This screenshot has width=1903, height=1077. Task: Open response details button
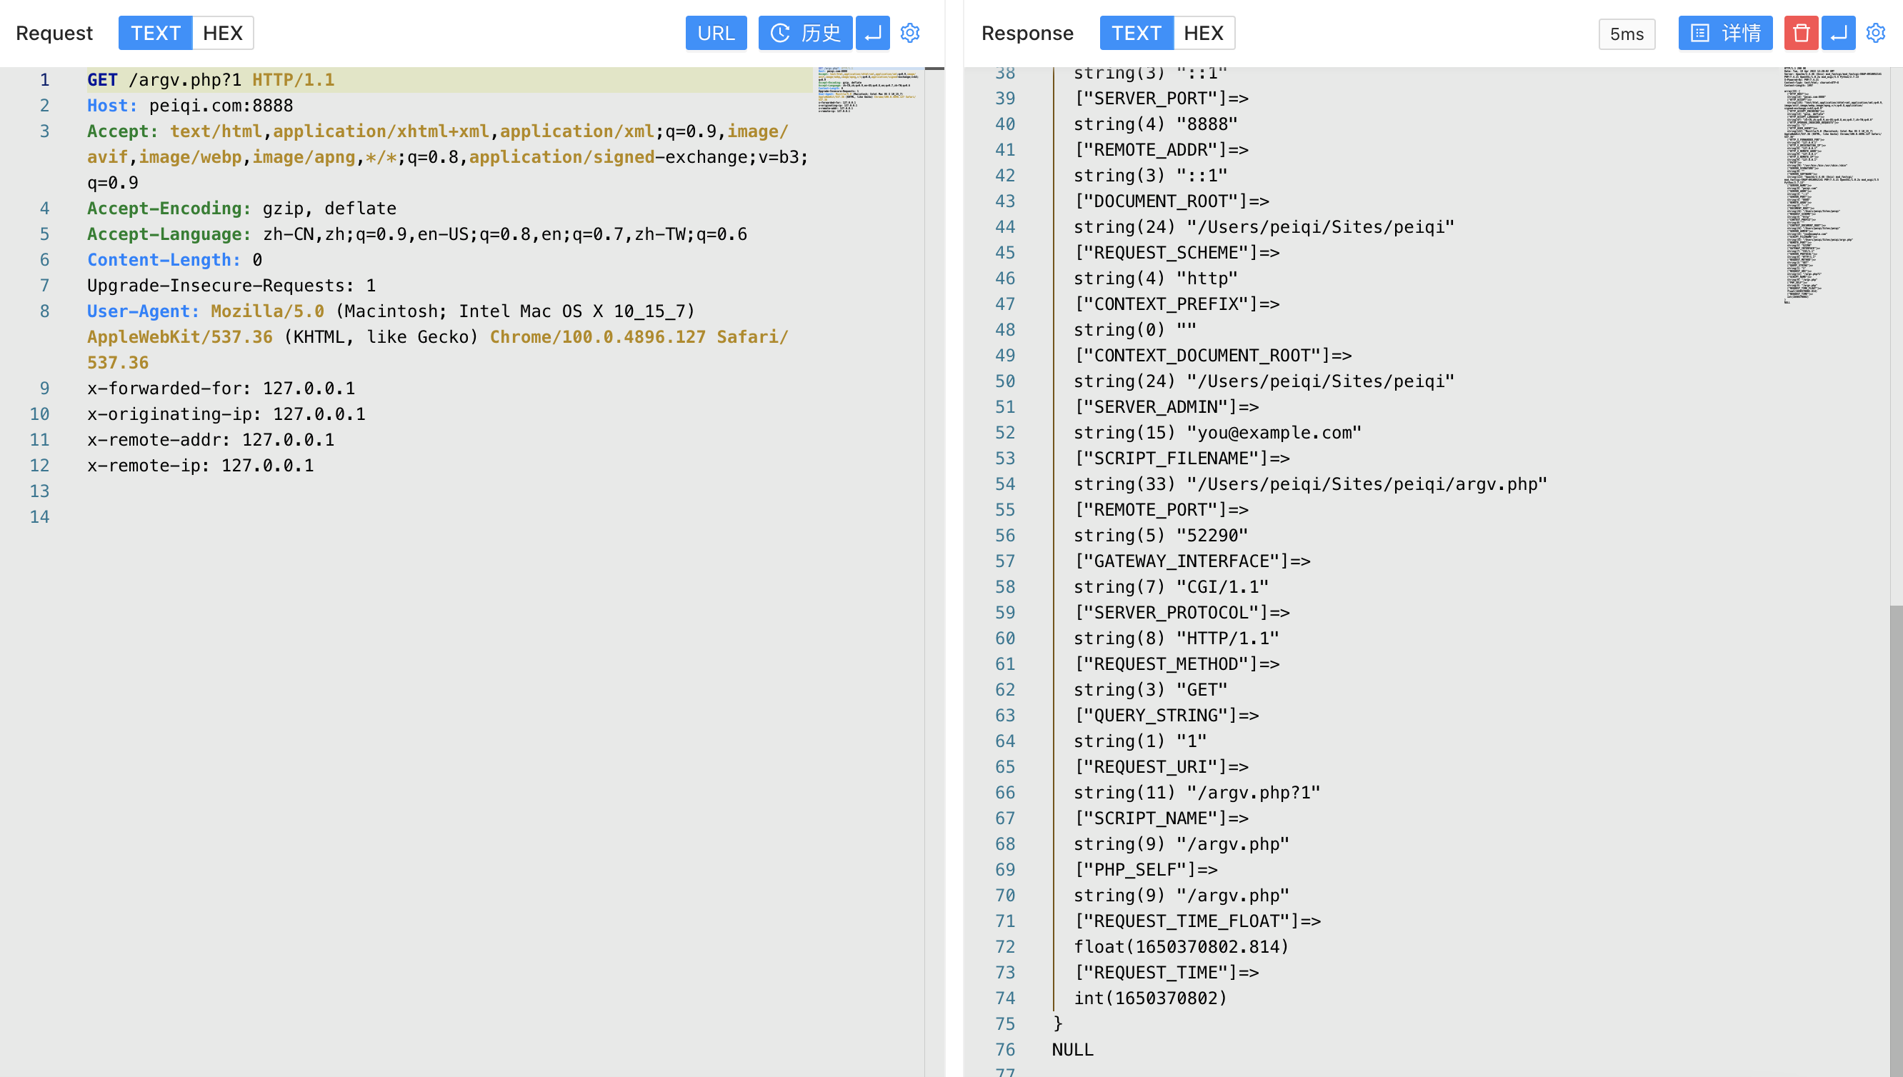[x=1724, y=34]
